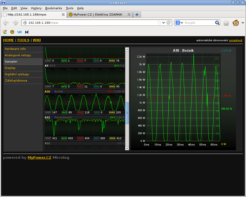Viewport: 246px width, 197px height.
Task: Click the back navigation arrow
Action: [6, 23]
